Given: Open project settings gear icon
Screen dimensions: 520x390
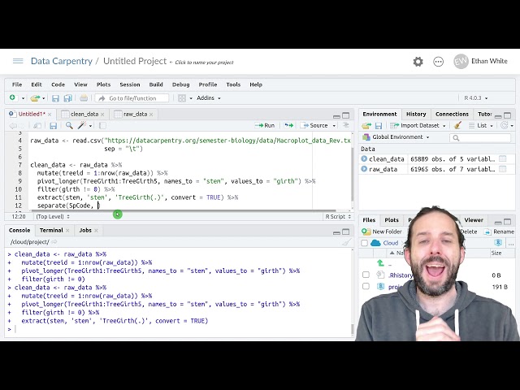Looking at the screenshot, I should (418, 62).
